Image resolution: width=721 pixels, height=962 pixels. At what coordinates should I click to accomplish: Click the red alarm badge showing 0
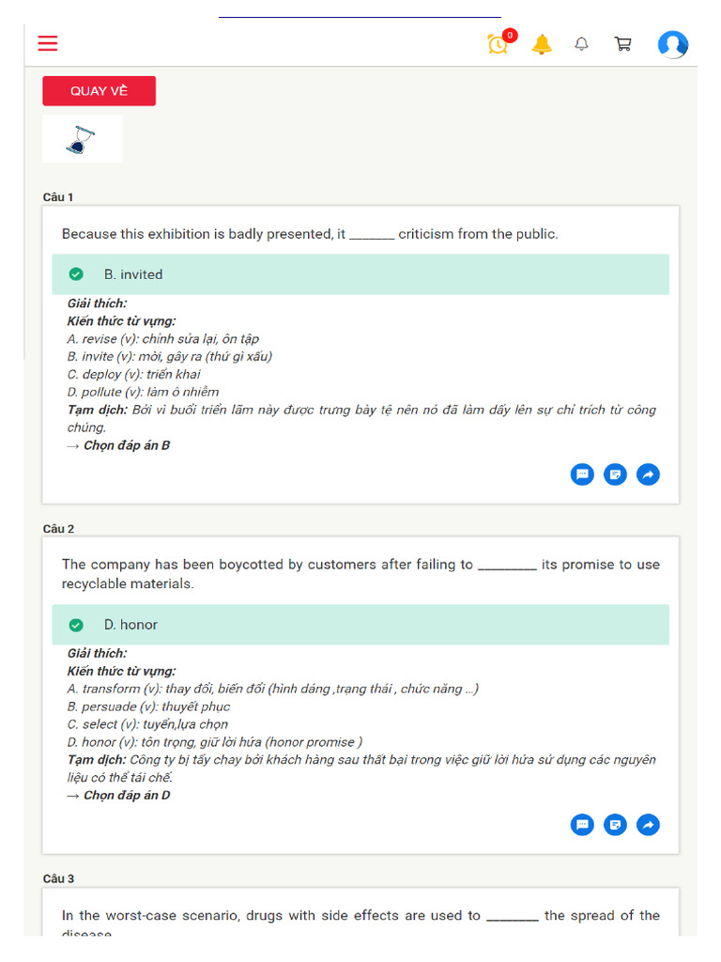click(x=510, y=36)
